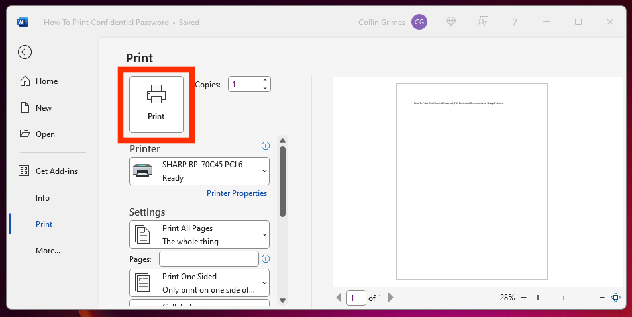Open the Printer Properties link
632x317 pixels.
pos(237,193)
